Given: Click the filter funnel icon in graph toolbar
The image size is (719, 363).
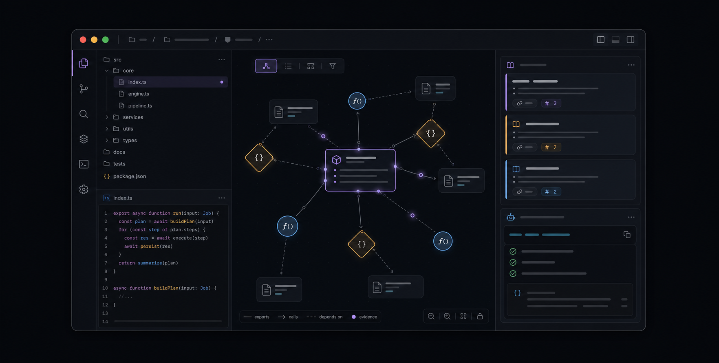Looking at the screenshot, I should pyautogui.click(x=333, y=66).
